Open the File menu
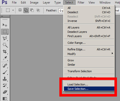The height and width of the screenshot is (101, 120). [14, 3]
